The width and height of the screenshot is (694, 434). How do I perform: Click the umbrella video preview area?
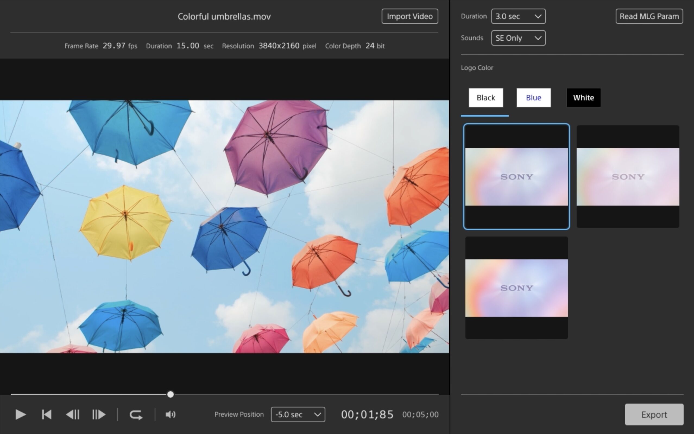[224, 226]
